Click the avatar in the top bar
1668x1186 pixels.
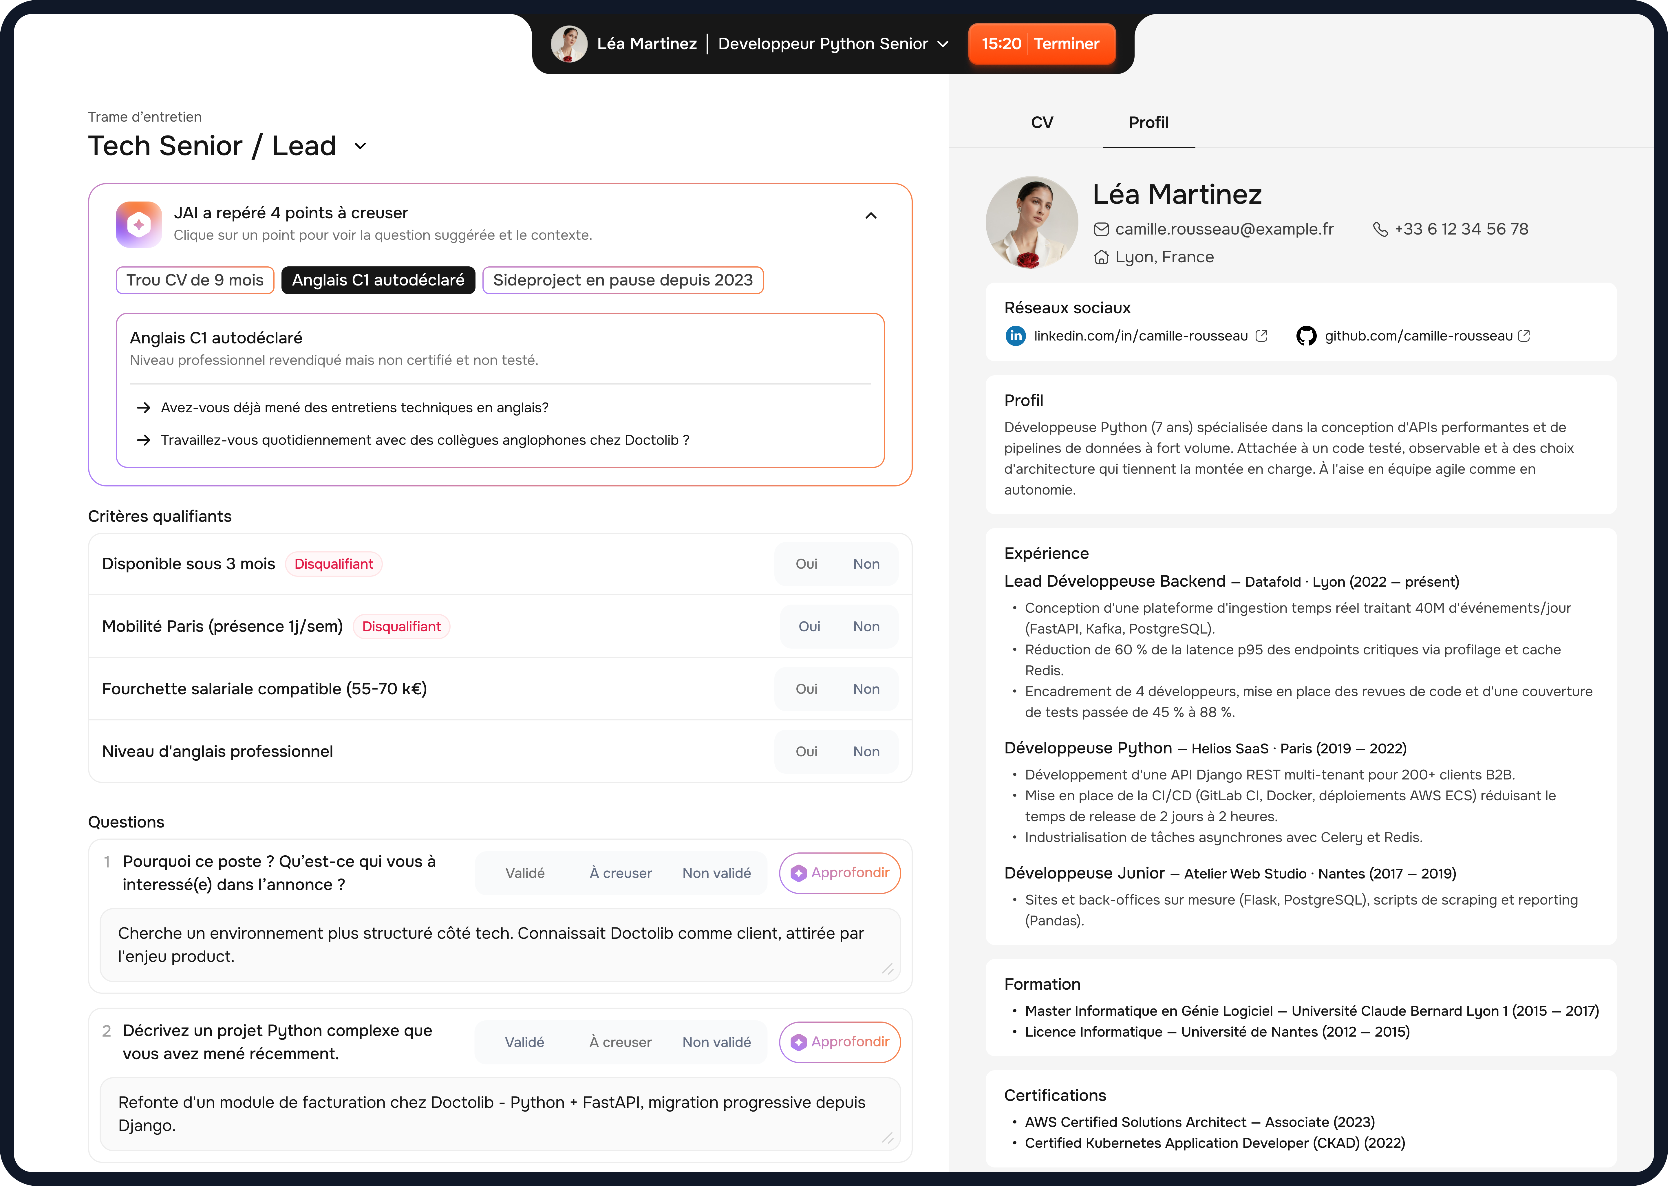pos(569,44)
